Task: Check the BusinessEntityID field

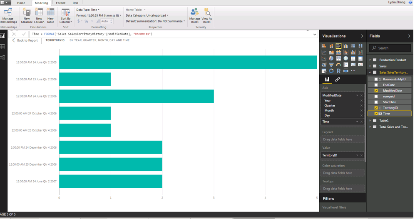Action: (376, 79)
